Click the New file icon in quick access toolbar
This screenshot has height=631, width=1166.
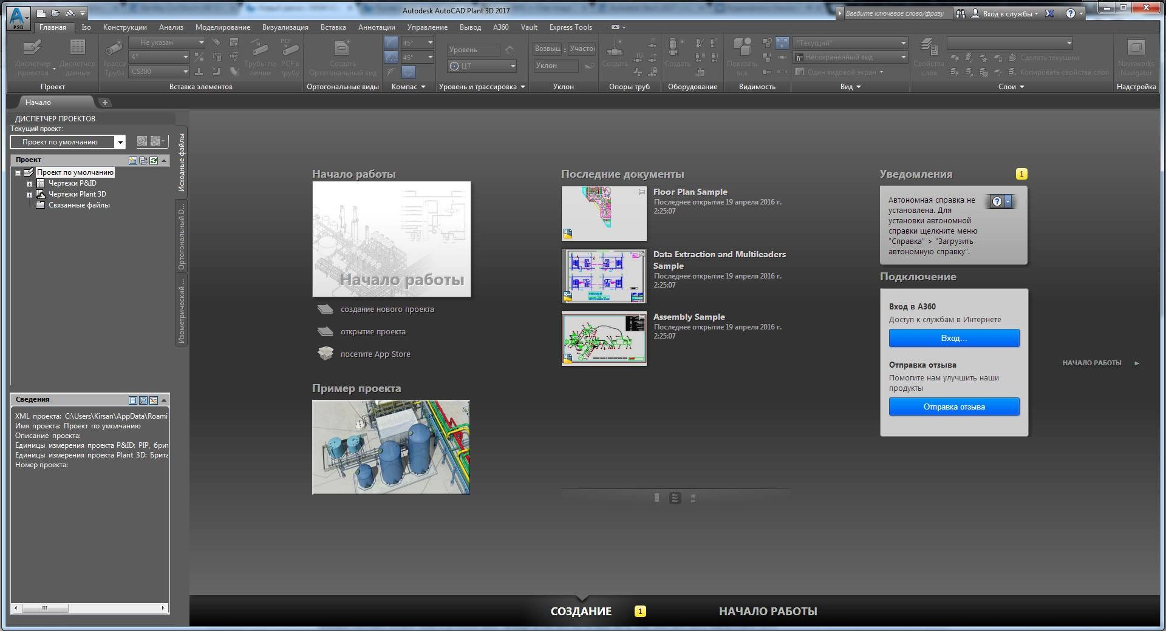[41, 13]
